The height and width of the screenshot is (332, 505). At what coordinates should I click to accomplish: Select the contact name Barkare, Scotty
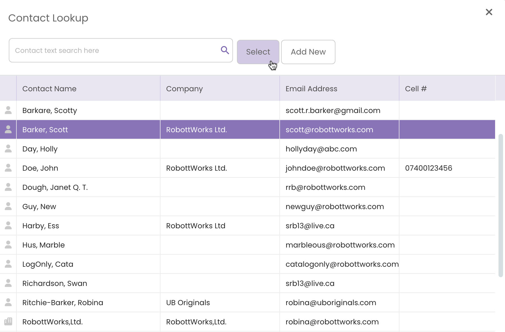pos(50,110)
